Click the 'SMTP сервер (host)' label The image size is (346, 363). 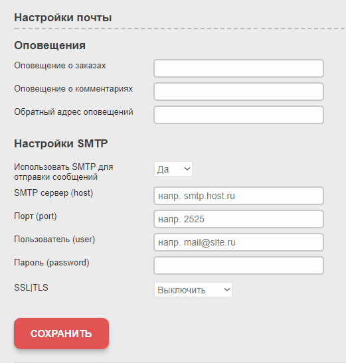tap(54, 193)
